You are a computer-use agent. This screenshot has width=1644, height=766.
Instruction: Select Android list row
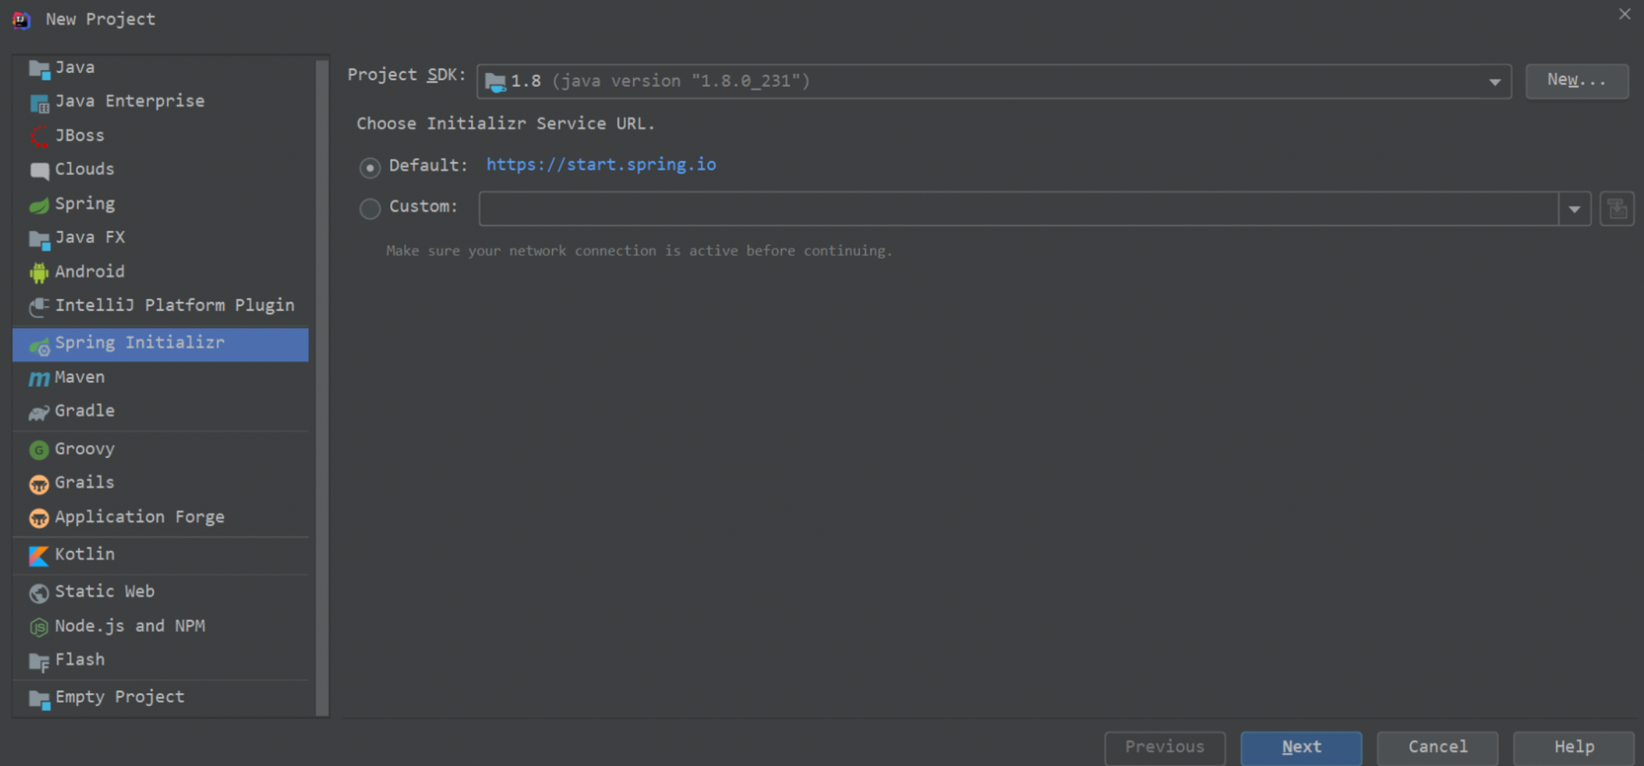click(160, 272)
